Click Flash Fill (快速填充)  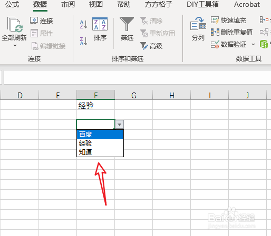click(x=228, y=20)
